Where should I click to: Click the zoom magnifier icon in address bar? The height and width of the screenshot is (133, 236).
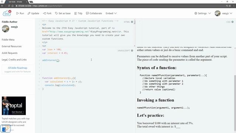pos(227,6)
